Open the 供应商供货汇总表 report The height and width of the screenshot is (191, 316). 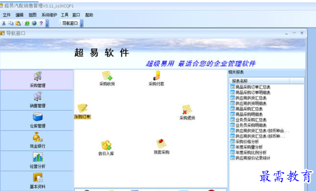point(249,98)
